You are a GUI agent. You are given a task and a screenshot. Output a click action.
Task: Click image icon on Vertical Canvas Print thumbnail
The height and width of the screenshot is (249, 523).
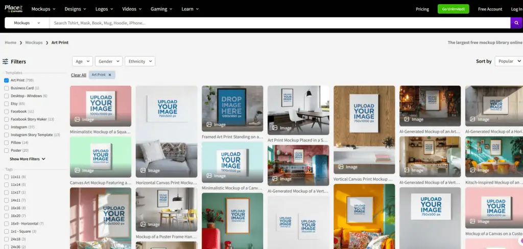(x=341, y=167)
